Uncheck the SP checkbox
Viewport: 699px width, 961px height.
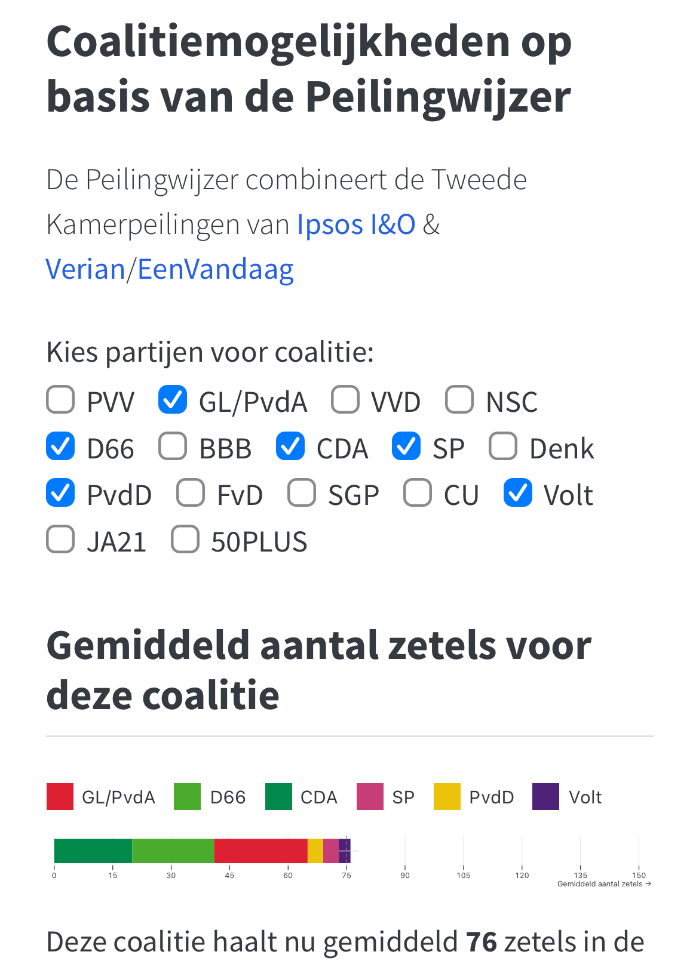pos(406,446)
